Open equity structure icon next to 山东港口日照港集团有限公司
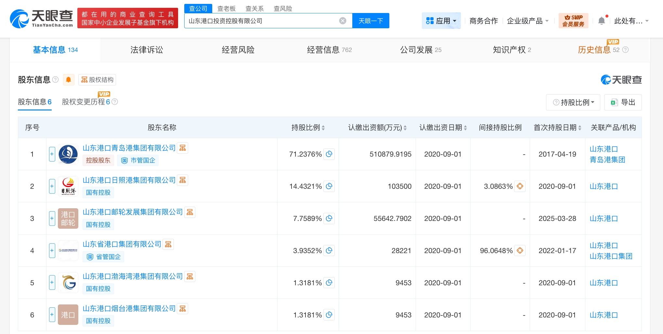This screenshot has width=663, height=334. pyautogui.click(x=183, y=180)
